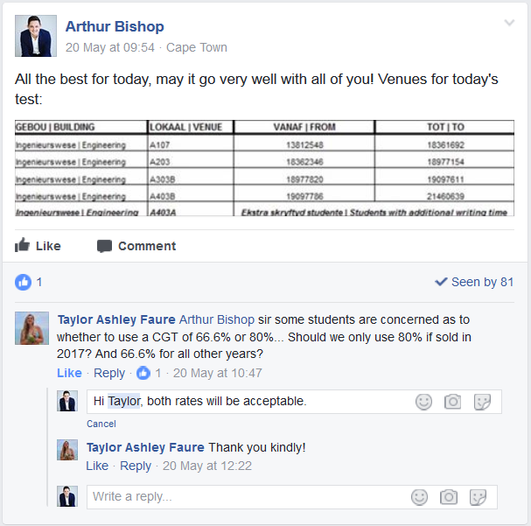This screenshot has width=531, height=526.
Task: Open Taylor Ashley Faure's avatar on first comment
Action: [32, 328]
